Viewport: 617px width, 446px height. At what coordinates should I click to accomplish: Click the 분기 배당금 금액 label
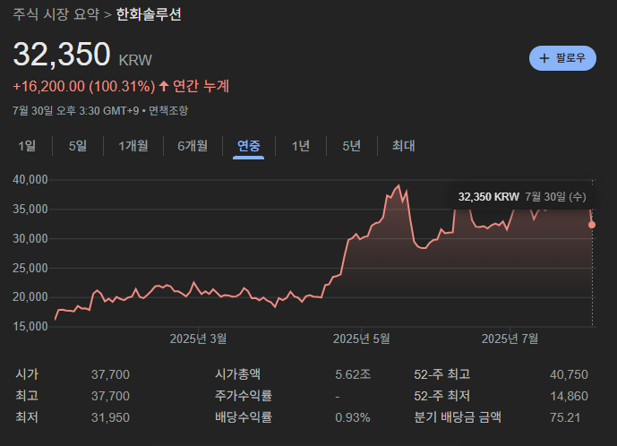pos(458,417)
